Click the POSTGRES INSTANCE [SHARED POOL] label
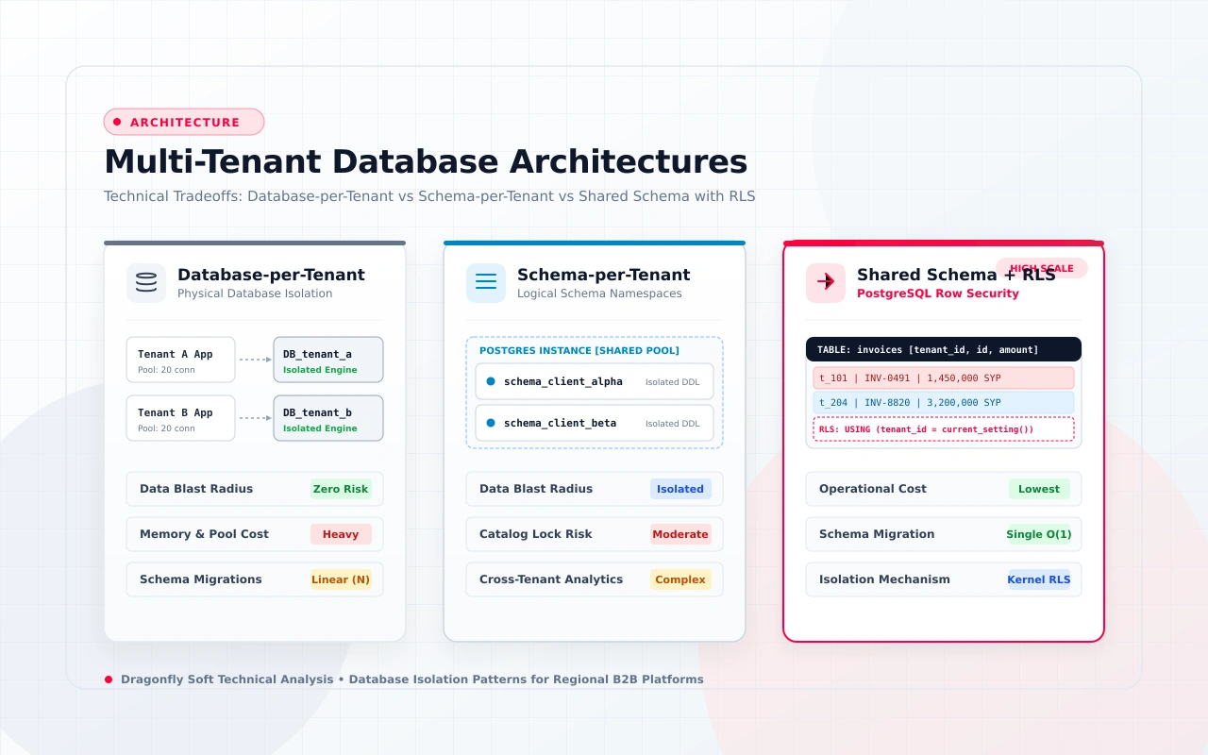The width and height of the screenshot is (1208, 755). (x=579, y=351)
